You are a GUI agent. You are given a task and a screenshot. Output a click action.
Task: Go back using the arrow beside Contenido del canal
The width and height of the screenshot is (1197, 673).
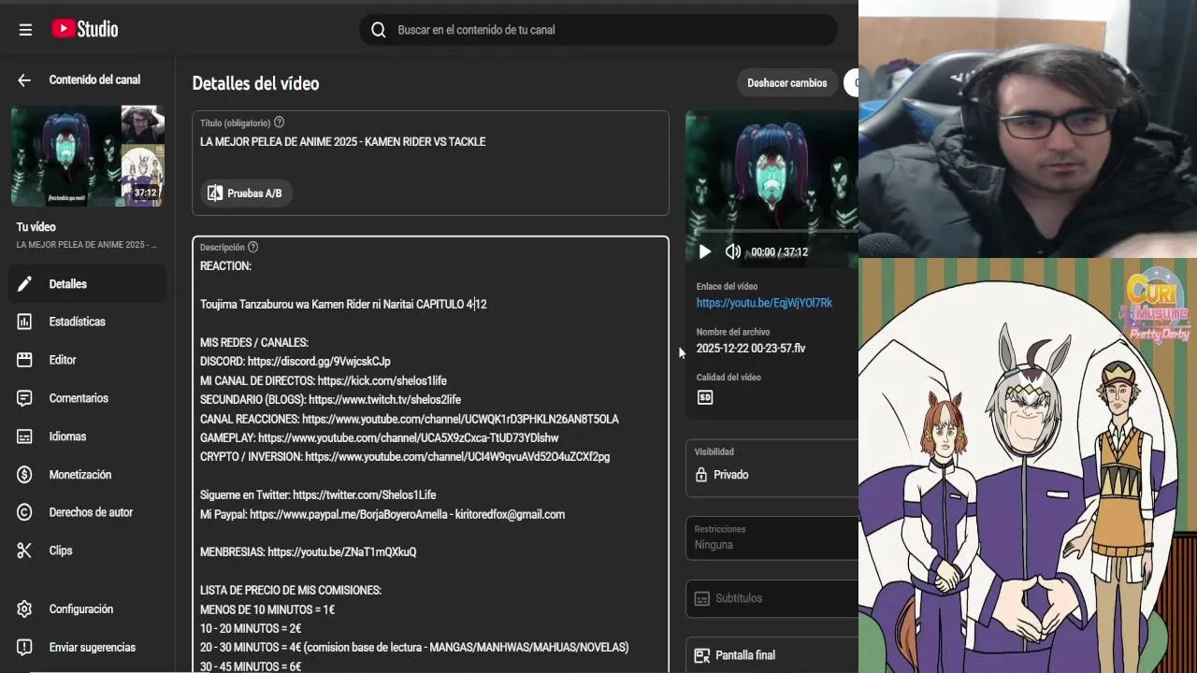tap(24, 80)
